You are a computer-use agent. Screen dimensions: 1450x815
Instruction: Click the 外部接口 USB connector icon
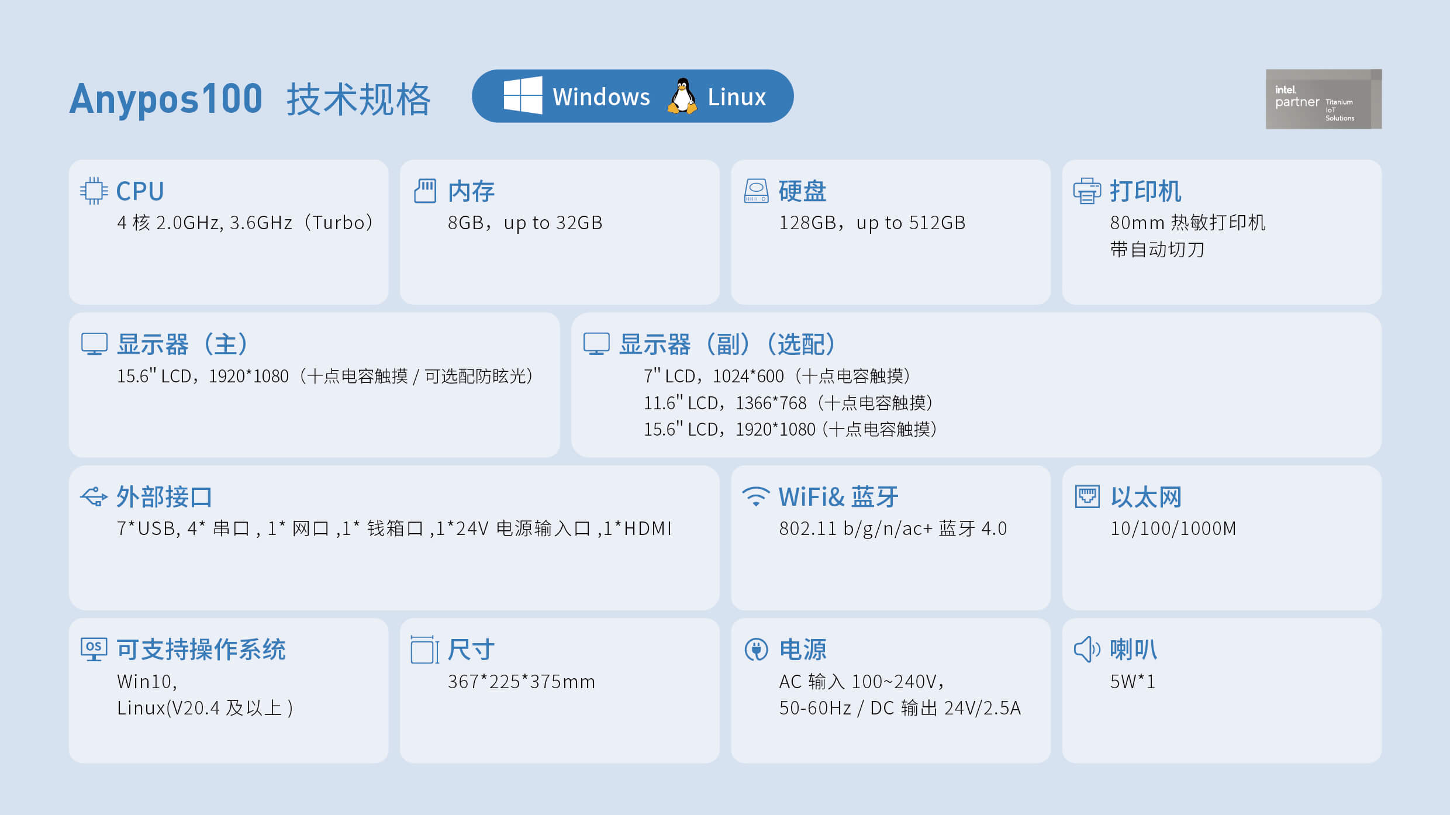[94, 498]
